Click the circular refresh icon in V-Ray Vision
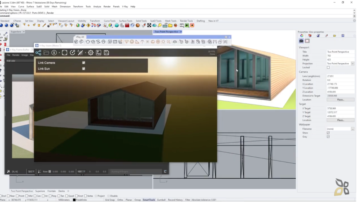 tap(72, 53)
